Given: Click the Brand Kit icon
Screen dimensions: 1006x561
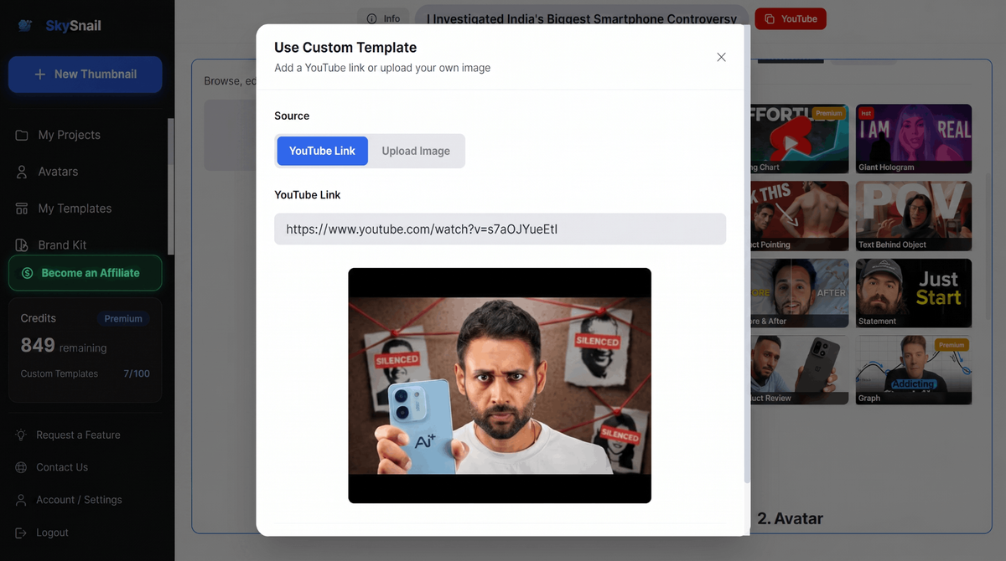Looking at the screenshot, I should click(x=22, y=245).
